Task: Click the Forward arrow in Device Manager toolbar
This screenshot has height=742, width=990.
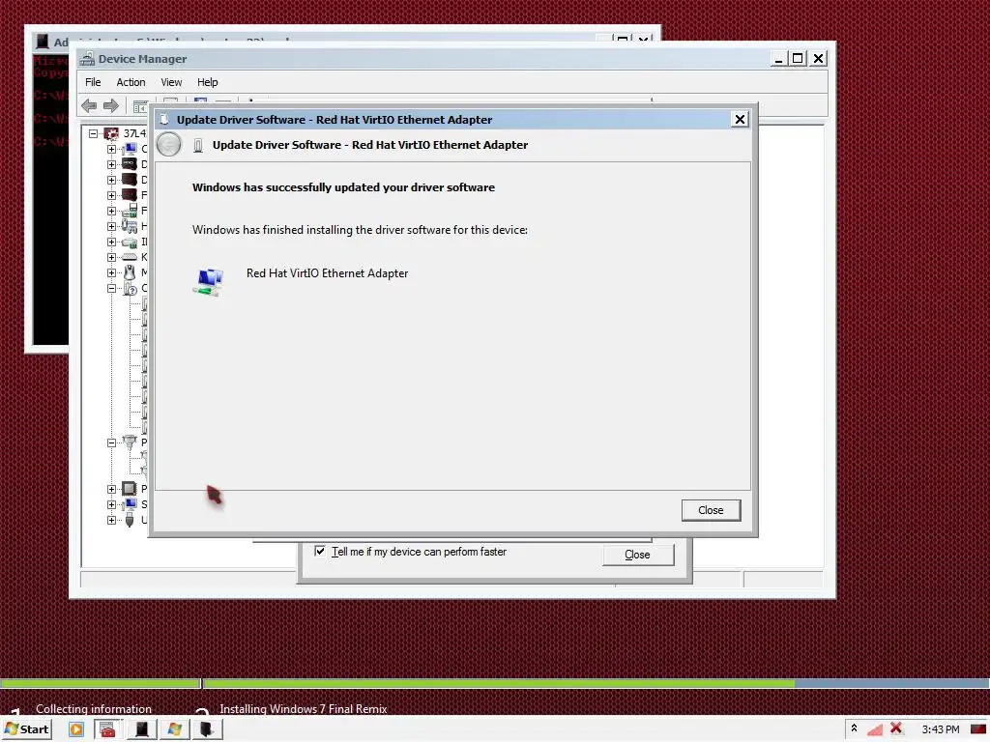Action: click(x=111, y=105)
